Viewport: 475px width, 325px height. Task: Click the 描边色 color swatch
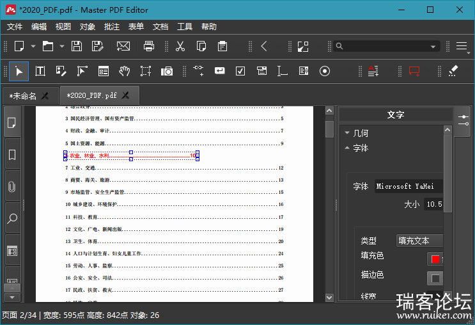(x=435, y=278)
